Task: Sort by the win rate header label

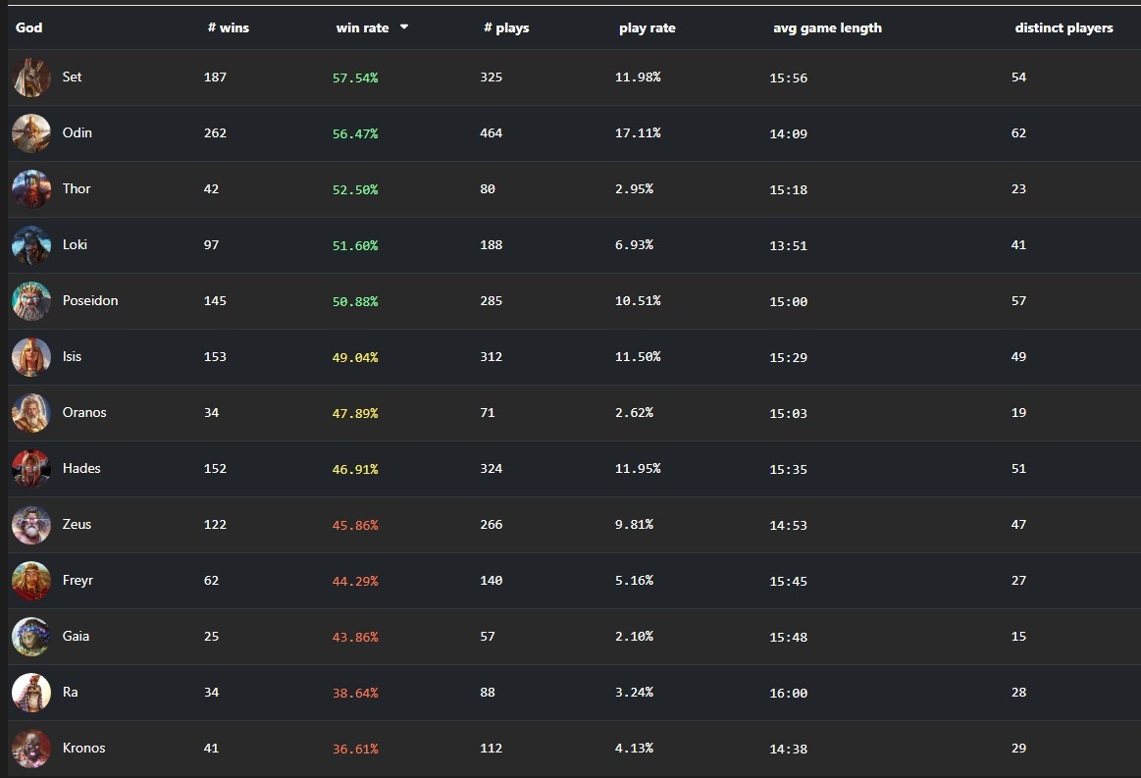Action: (x=362, y=27)
